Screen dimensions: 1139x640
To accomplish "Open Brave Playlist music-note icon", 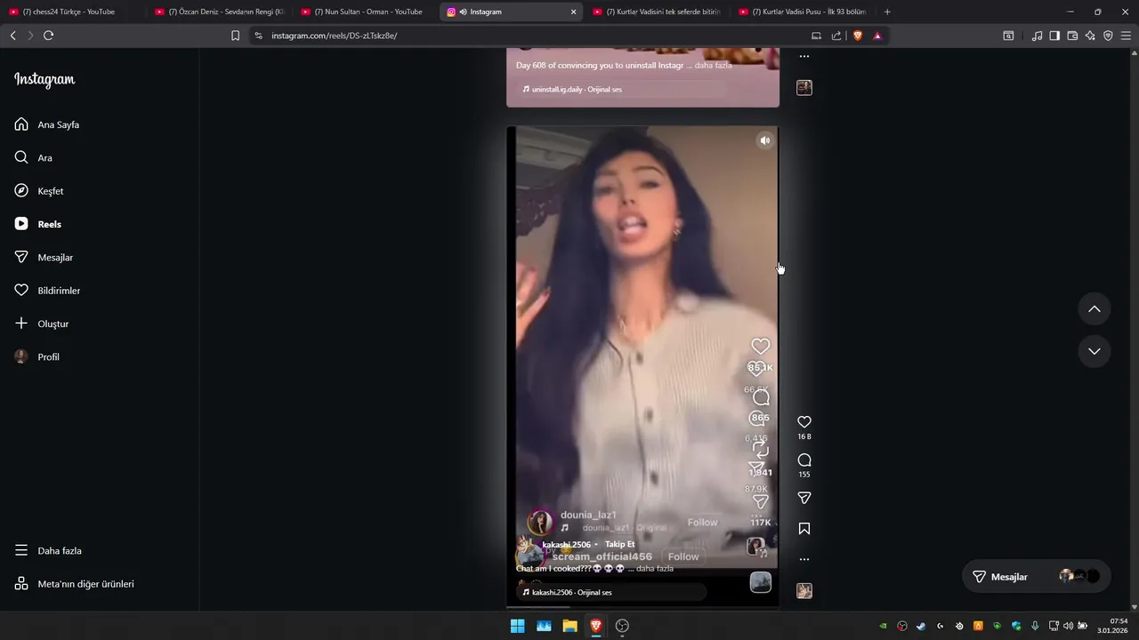I will pos(1037,36).
